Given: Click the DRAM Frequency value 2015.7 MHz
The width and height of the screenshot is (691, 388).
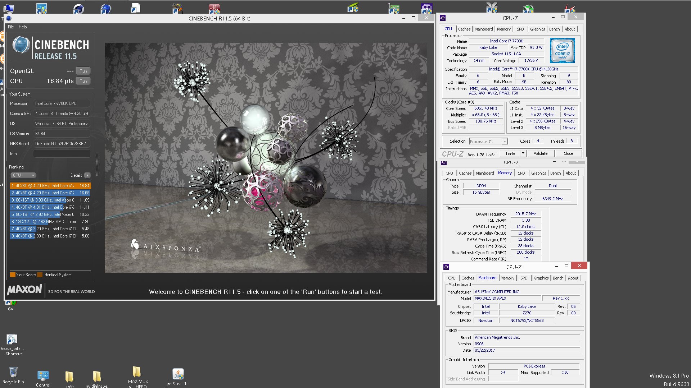Looking at the screenshot, I should pos(525,214).
